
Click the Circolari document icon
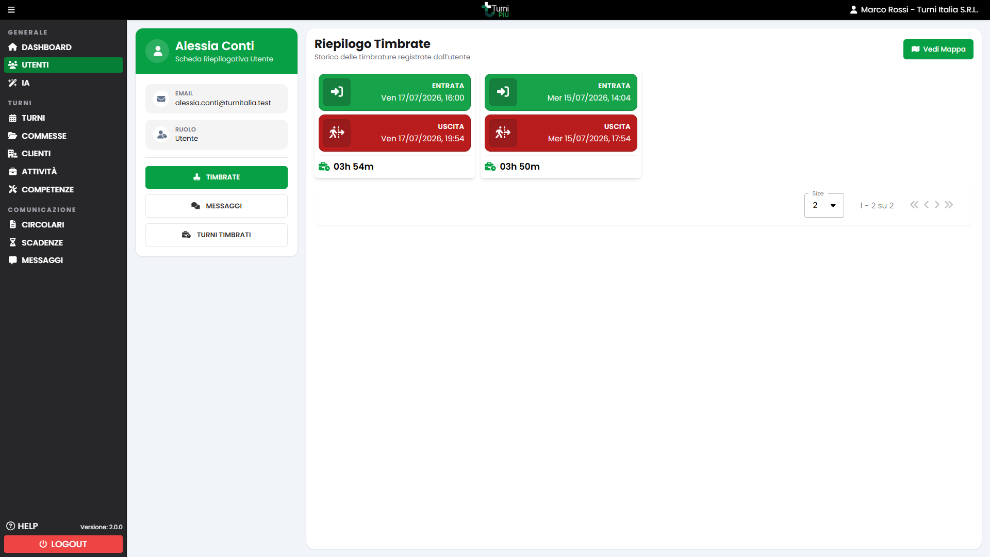point(13,225)
